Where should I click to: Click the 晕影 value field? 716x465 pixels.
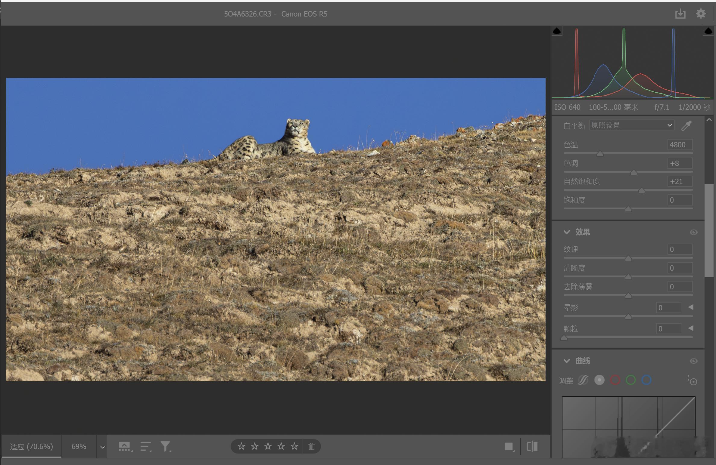668,308
